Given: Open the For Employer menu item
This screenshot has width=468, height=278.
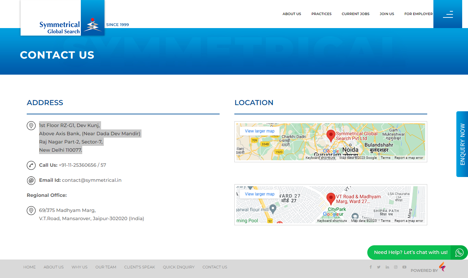Looking at the screenshot, I should pyautogui.click(x=418, y=14).
